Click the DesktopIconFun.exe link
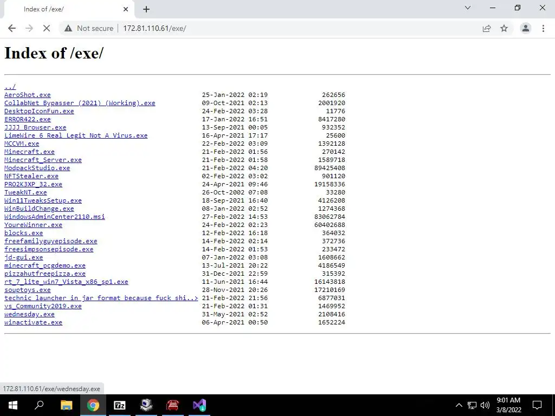The image size is (555, 416). (39, 111)
